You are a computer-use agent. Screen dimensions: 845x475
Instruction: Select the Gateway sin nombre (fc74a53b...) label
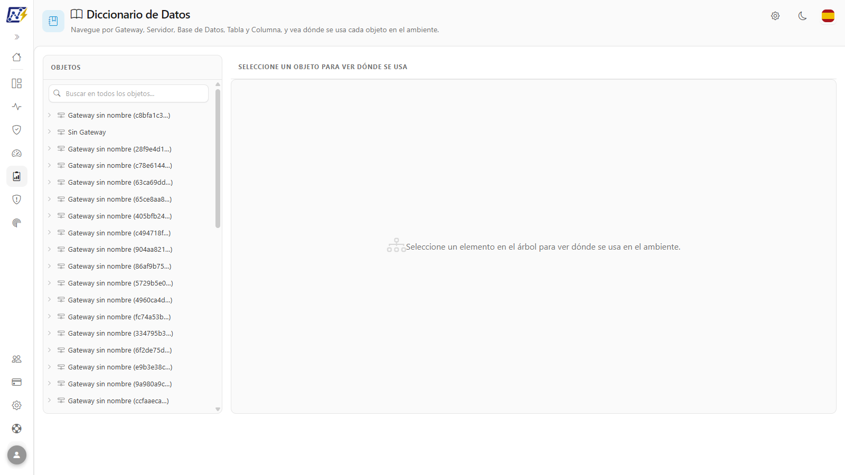click(x=119, y=317)
